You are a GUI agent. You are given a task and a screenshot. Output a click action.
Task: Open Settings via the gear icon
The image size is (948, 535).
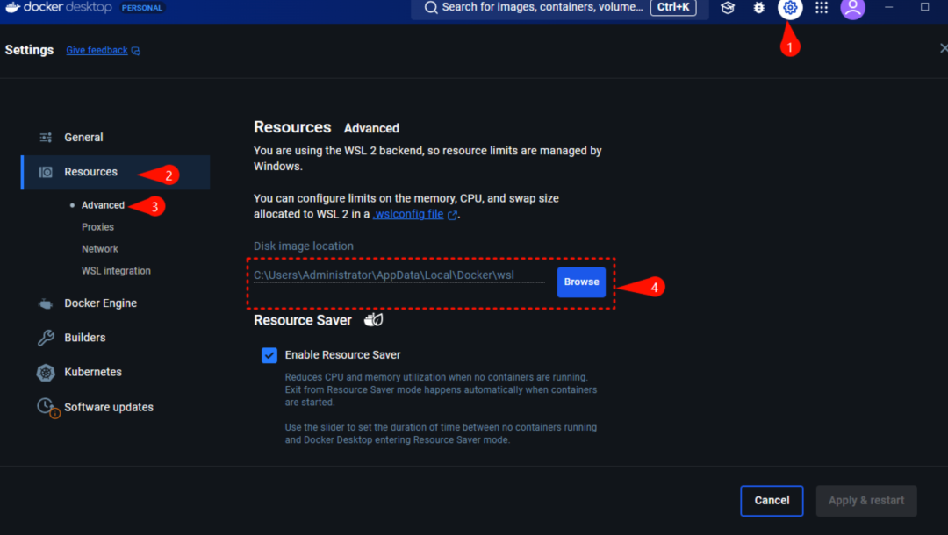(x=790, y=8)
